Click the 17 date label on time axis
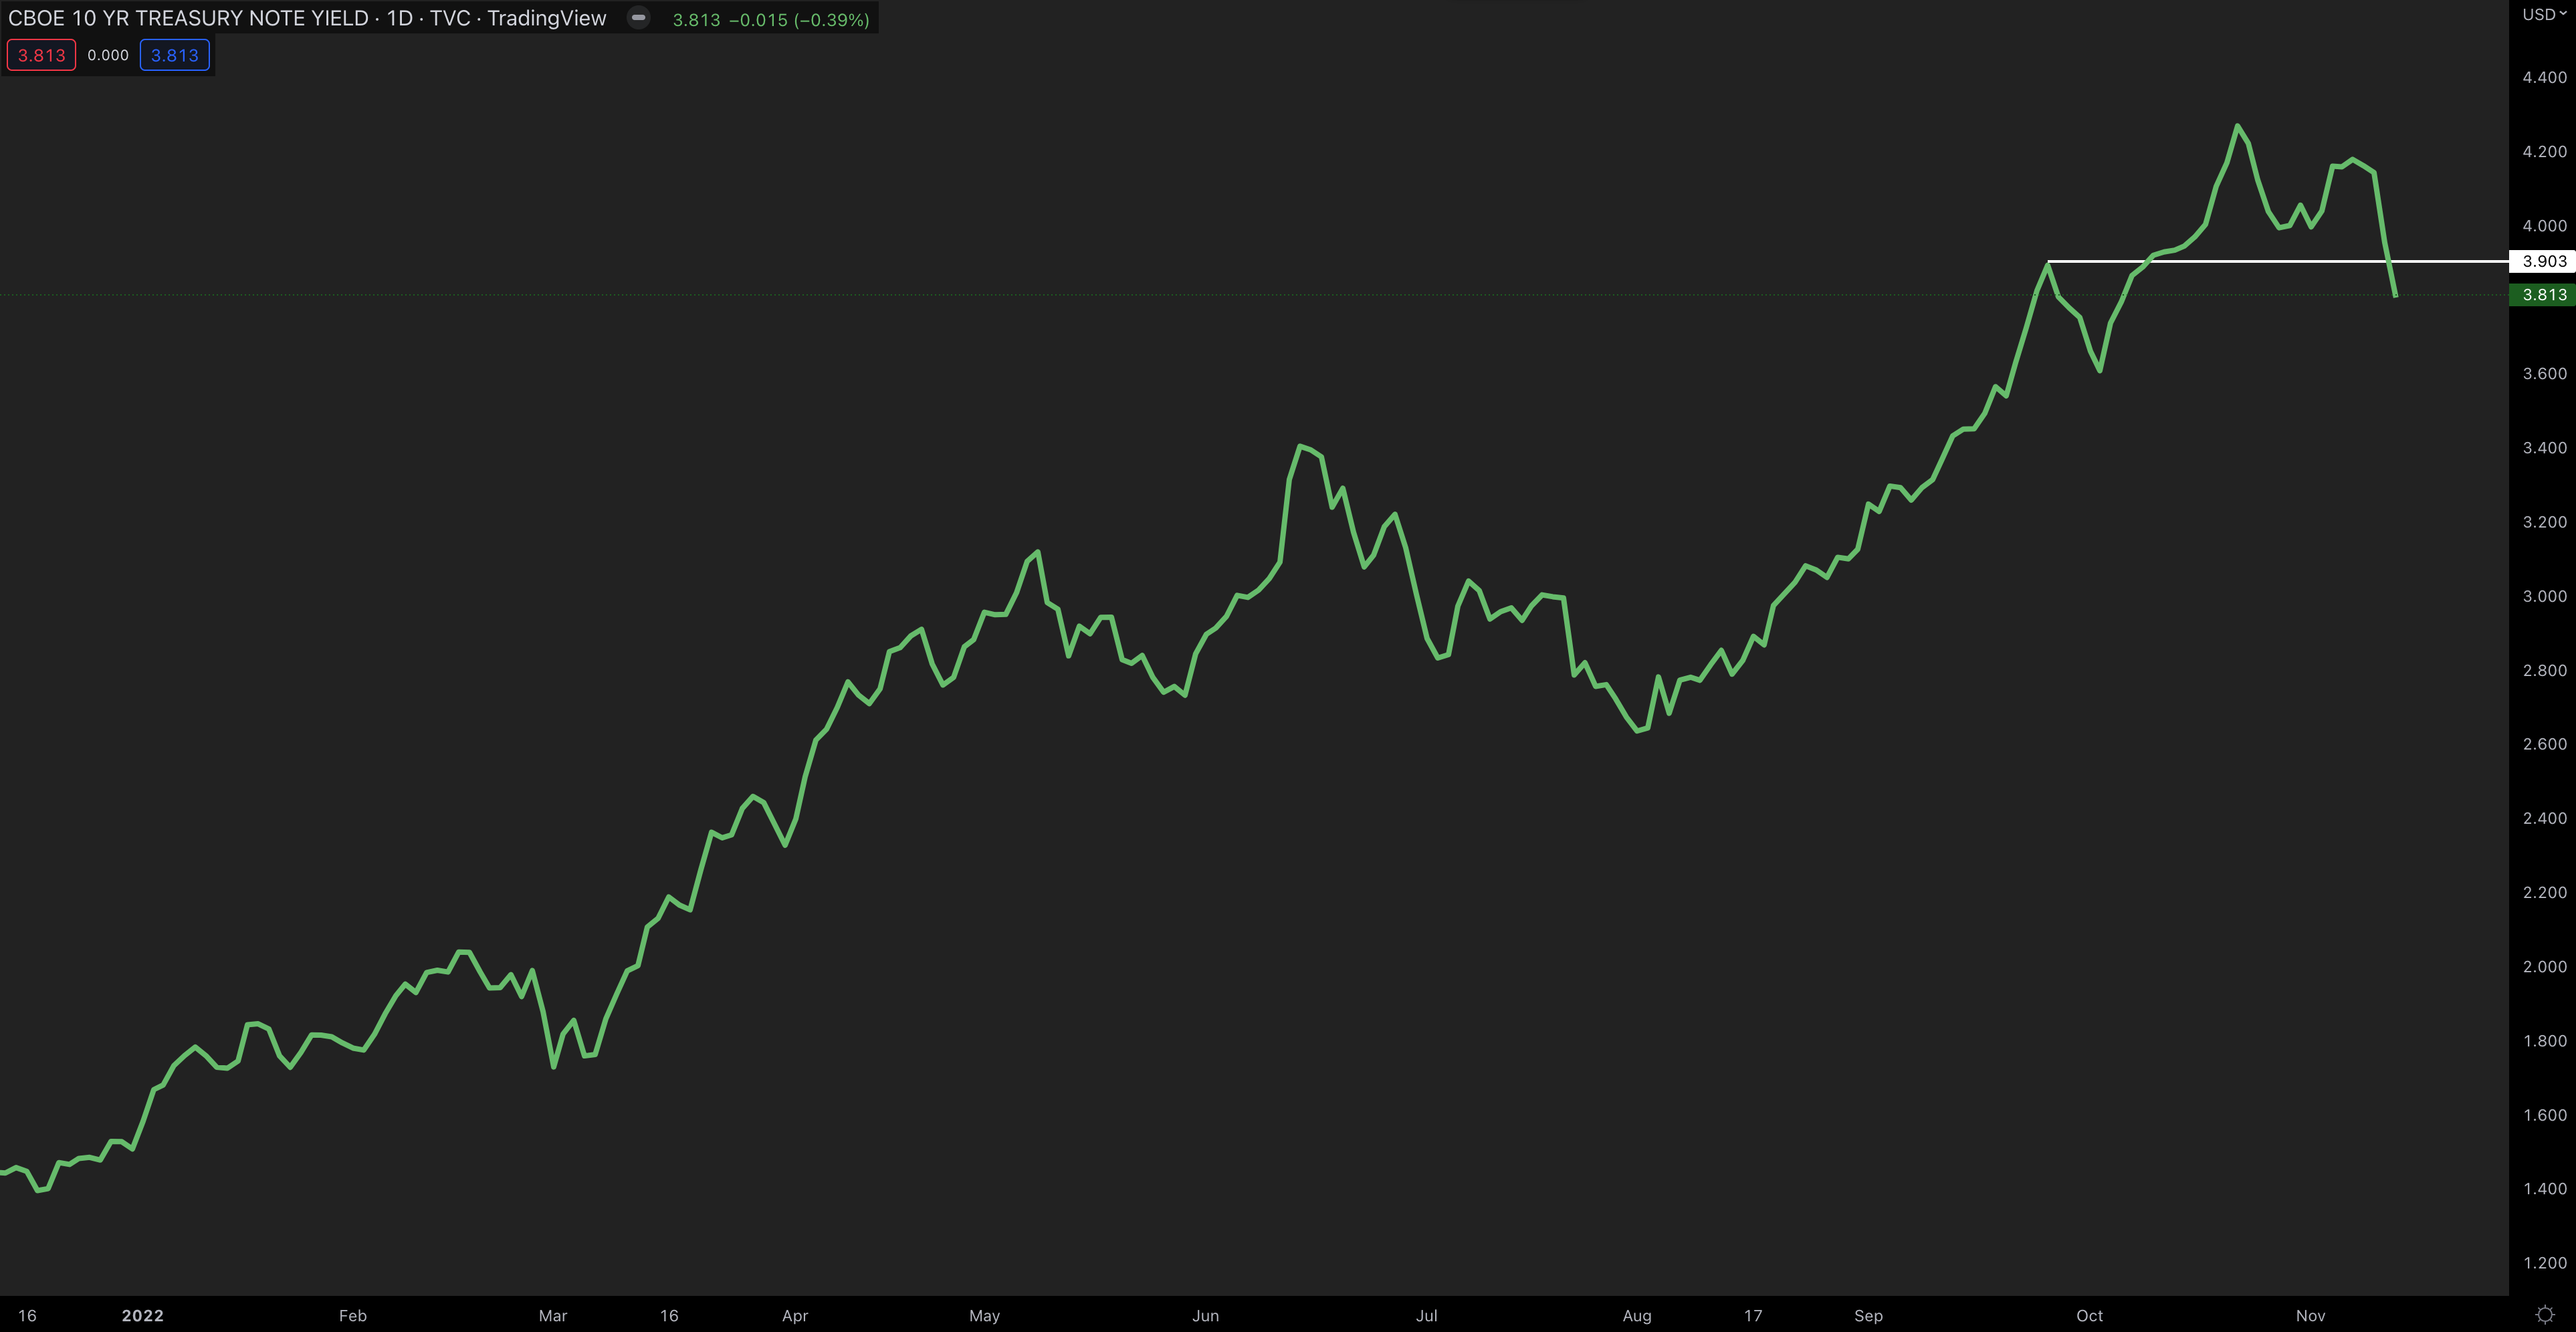 coord(1753,1316)
